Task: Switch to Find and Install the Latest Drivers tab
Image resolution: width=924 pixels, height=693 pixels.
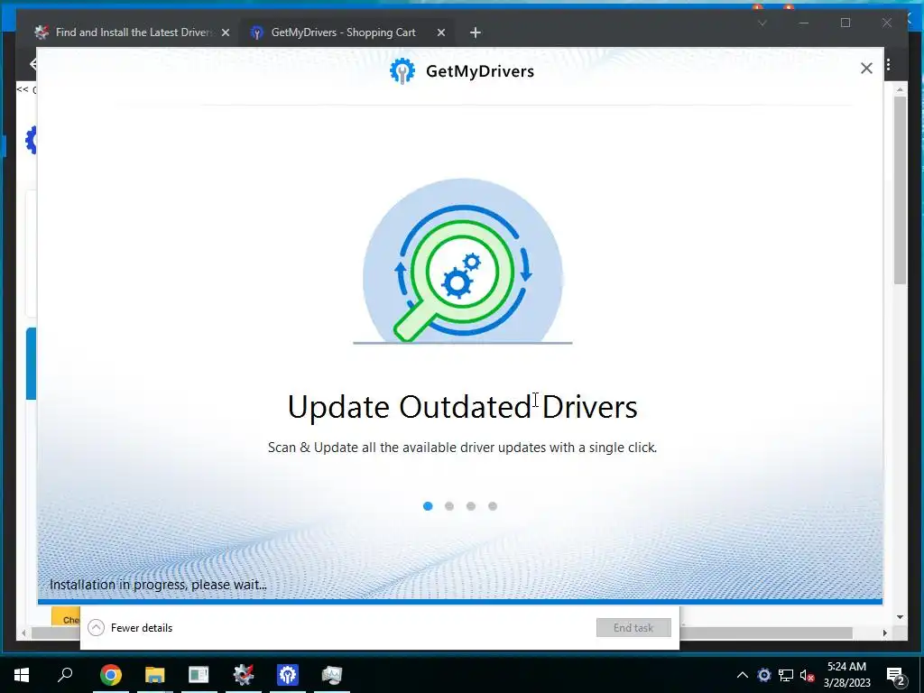Action: tap(134, 32)
